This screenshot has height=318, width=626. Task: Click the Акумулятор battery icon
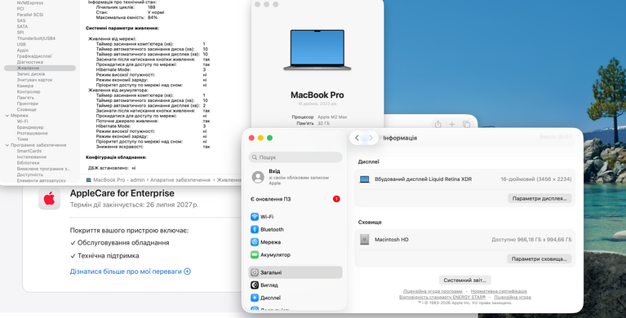tap(255, 254)
